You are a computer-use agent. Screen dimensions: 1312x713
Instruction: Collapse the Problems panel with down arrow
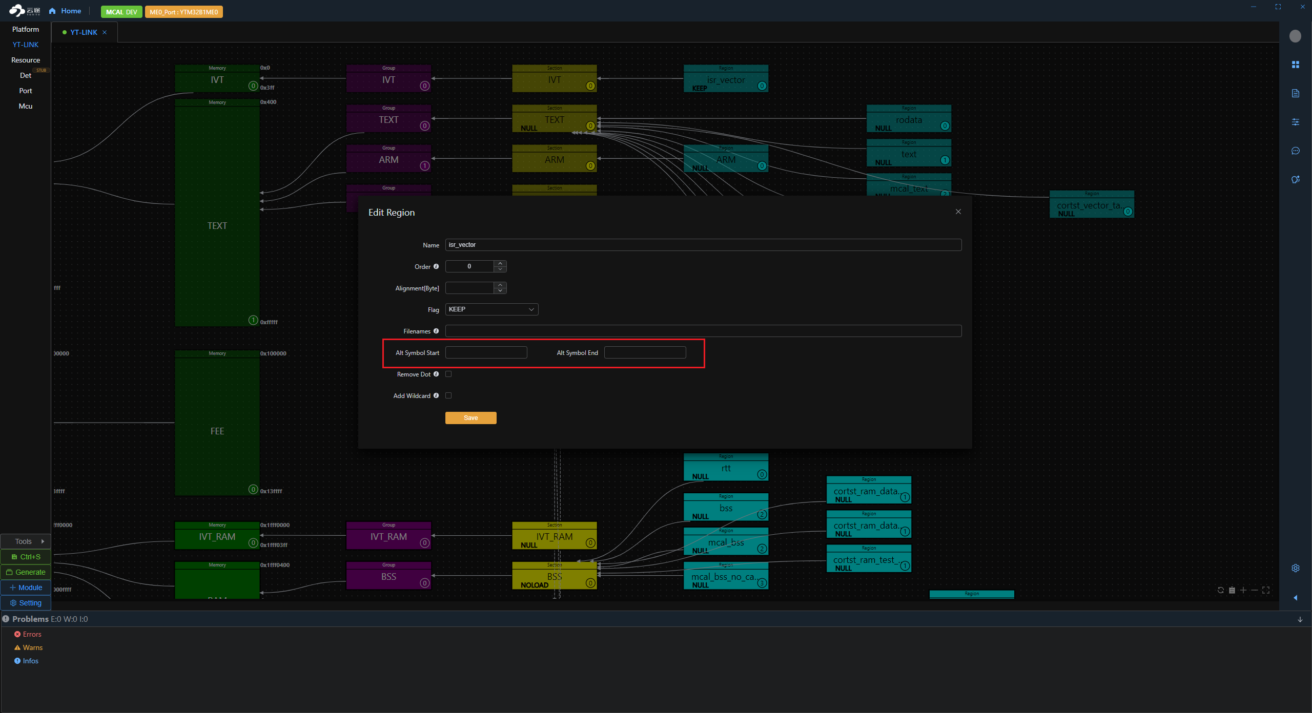pos(1300,619)
